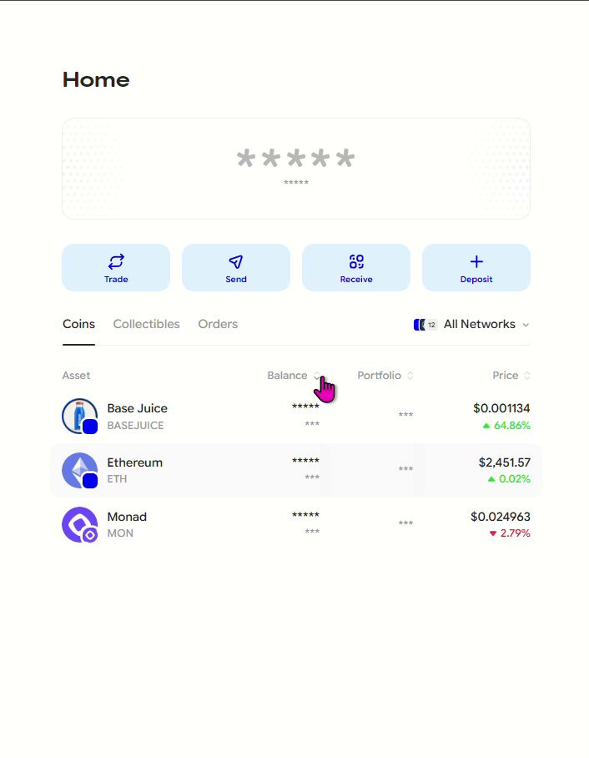This screenshot has height=758, width=589.
Task: Click the BASEJUICE ticker symbol
Action: point(135,426)
